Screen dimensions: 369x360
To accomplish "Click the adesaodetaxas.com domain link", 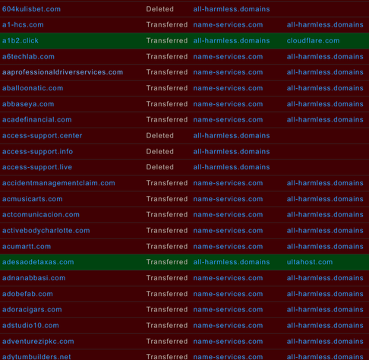I will point(38,262).
